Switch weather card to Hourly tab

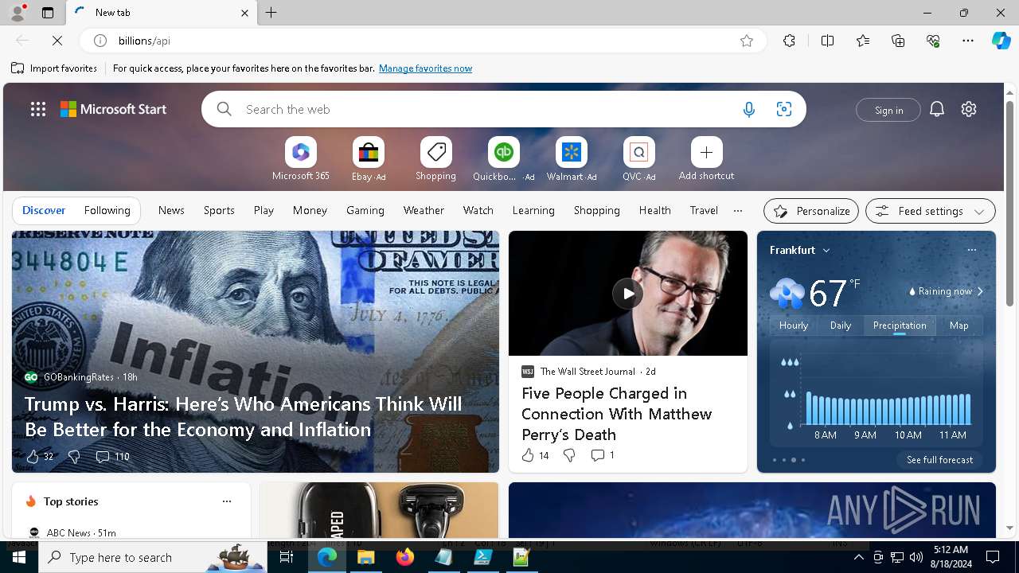[794, 325]
